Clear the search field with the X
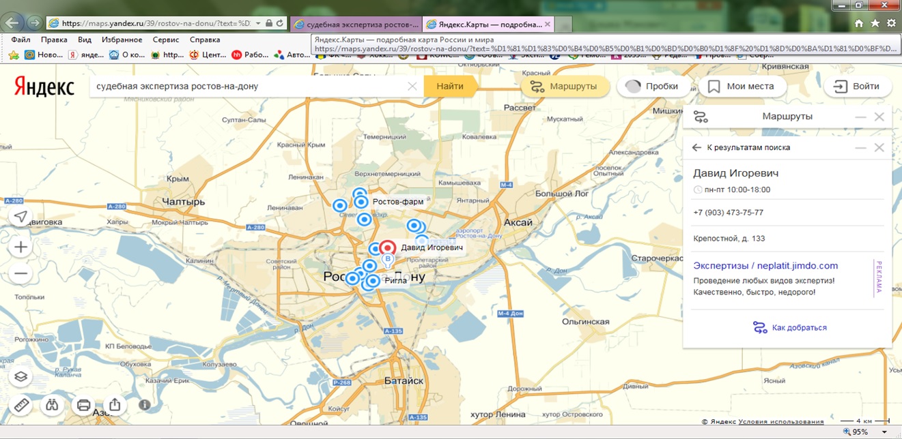The image size is (902, 439). coord(412,87)
